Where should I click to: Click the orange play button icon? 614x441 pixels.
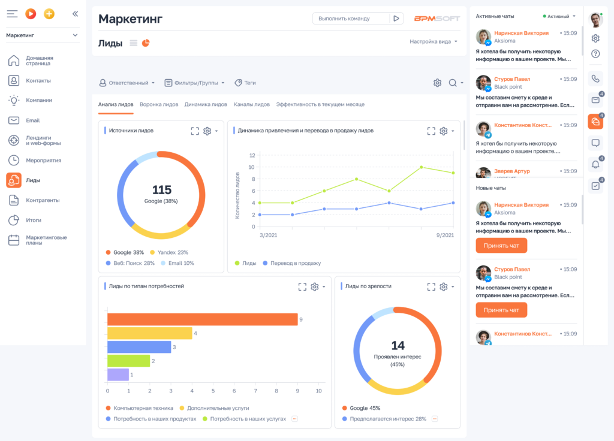click(31, 14)
